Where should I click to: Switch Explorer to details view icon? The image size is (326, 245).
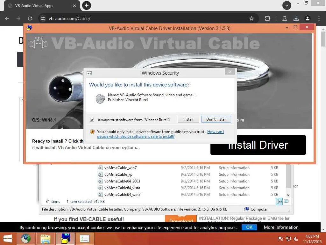point(279,202)
